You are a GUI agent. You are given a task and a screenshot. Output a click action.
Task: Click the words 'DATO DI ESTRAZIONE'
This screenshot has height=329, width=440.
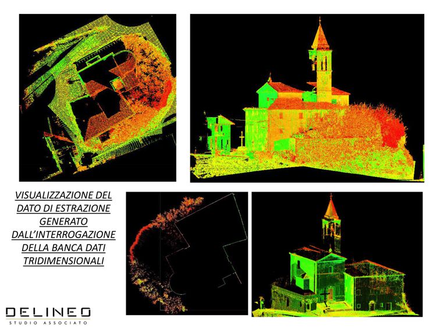(63, 208)
